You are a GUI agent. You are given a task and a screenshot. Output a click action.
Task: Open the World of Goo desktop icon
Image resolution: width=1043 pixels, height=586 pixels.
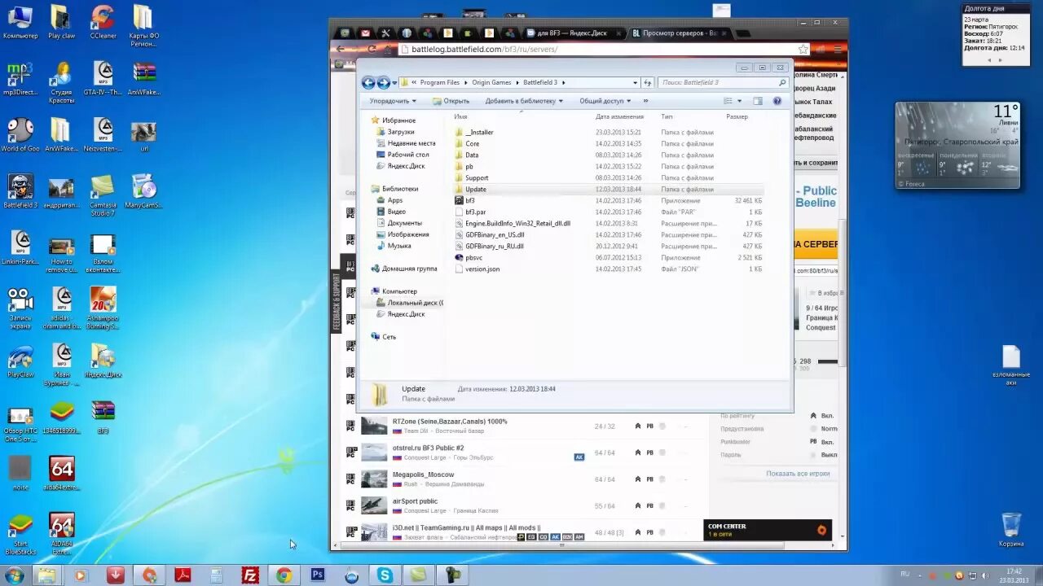(20, 134)
